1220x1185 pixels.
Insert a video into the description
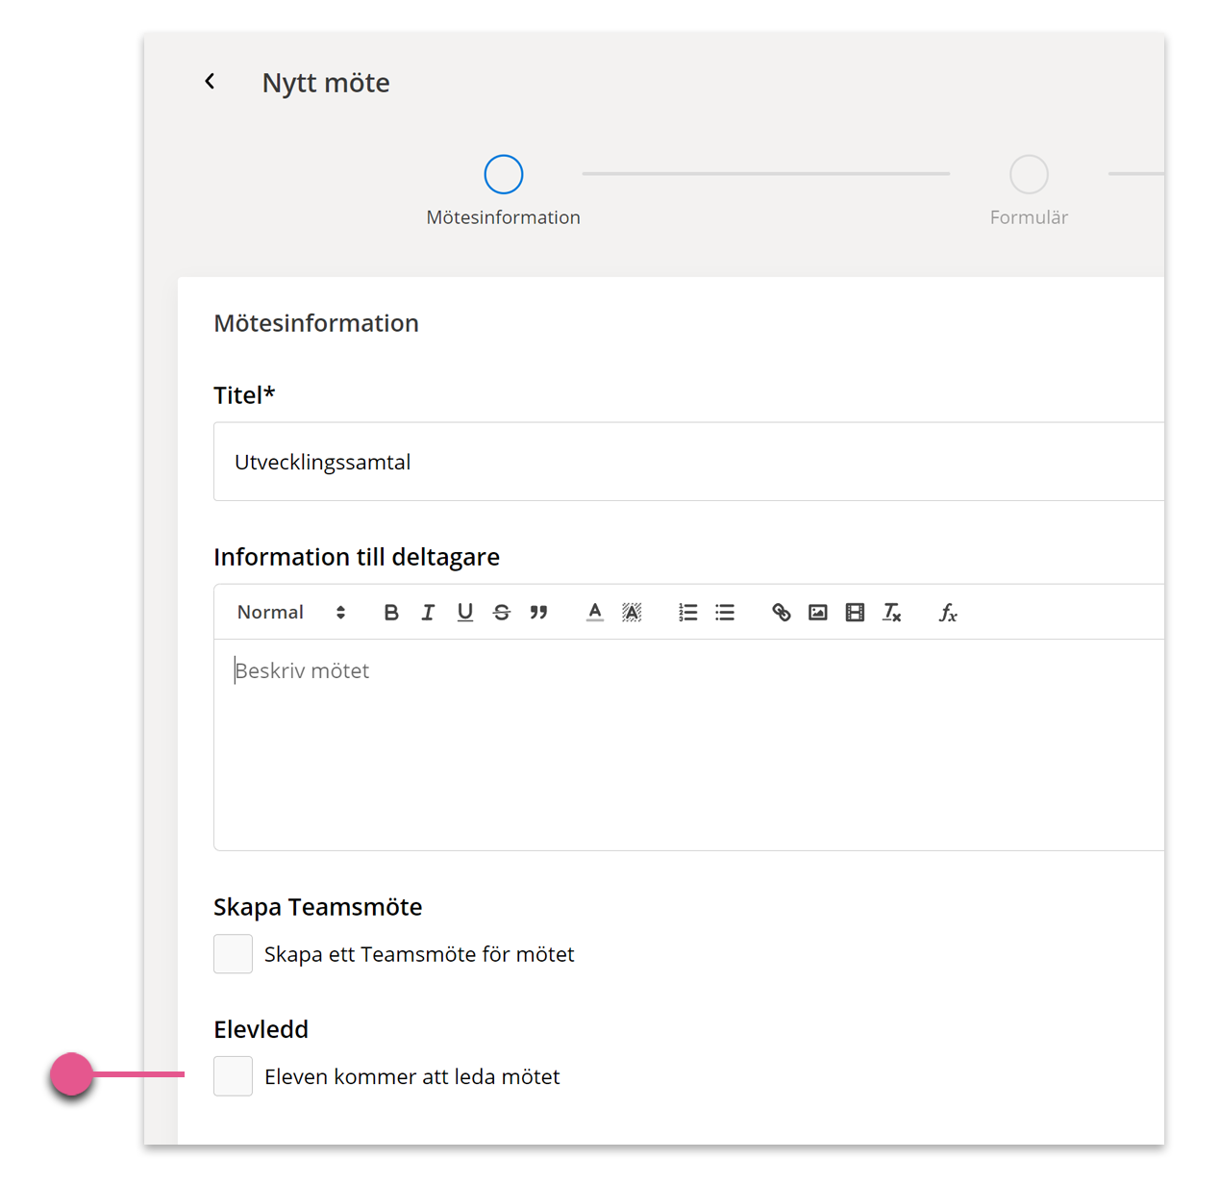tap(855, 613)
